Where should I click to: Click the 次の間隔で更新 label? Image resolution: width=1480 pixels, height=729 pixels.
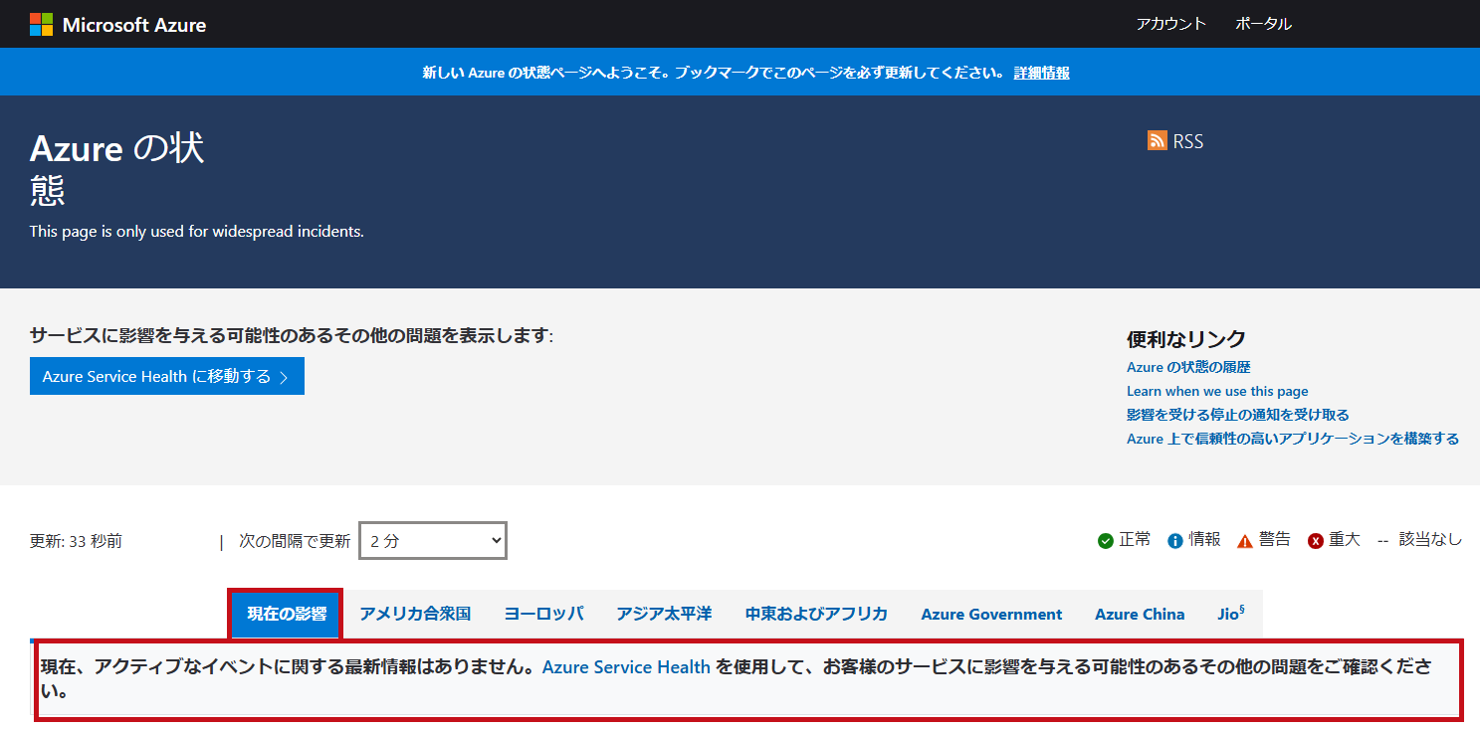(295, 541)
